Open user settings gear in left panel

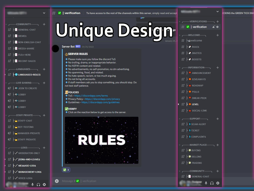44,184
